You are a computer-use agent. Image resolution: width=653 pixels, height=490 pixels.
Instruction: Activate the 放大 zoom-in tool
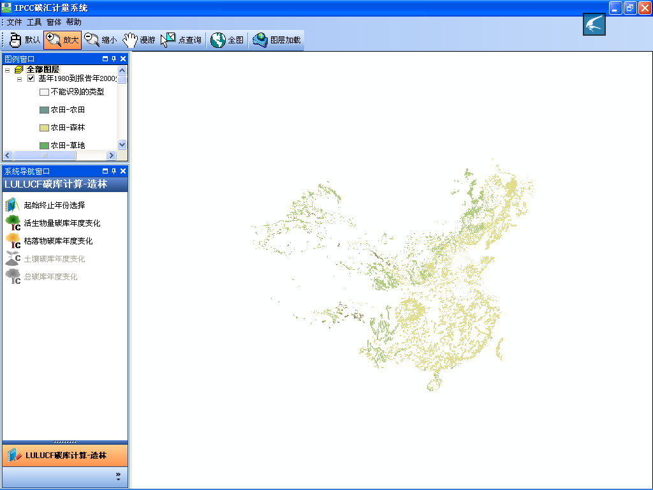pos(62,40)
